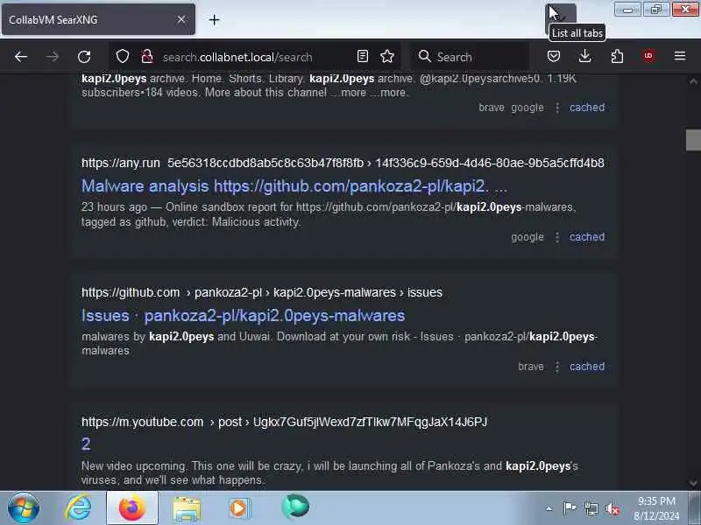This screenshot has height=525, width=701.
Task: Open cached link of kapi2.0peys archive result
Action: coord(586,108)
